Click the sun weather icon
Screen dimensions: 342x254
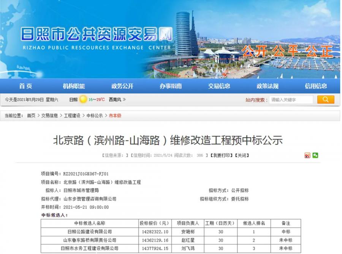[x=83, y=100]
